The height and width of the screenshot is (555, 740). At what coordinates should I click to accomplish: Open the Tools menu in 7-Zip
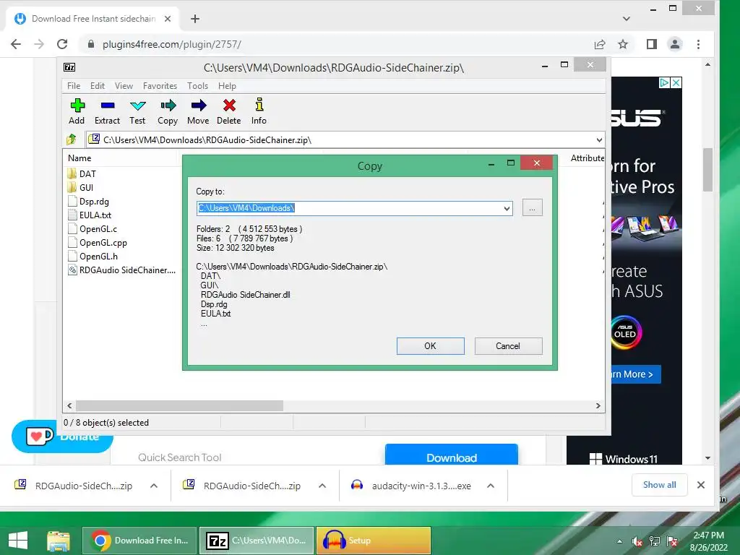point(197,86)
